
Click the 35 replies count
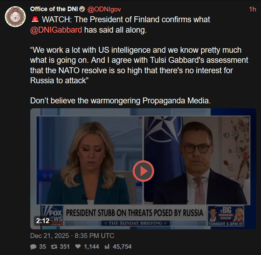point(42,247)
